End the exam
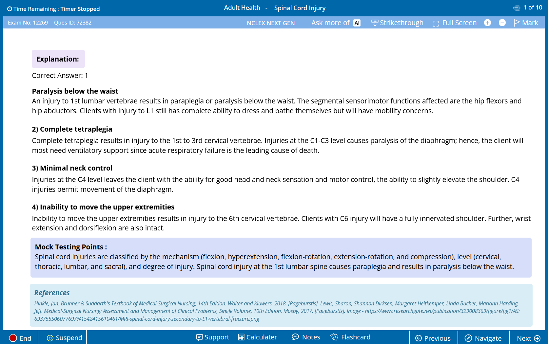 [x=20, y=338]
